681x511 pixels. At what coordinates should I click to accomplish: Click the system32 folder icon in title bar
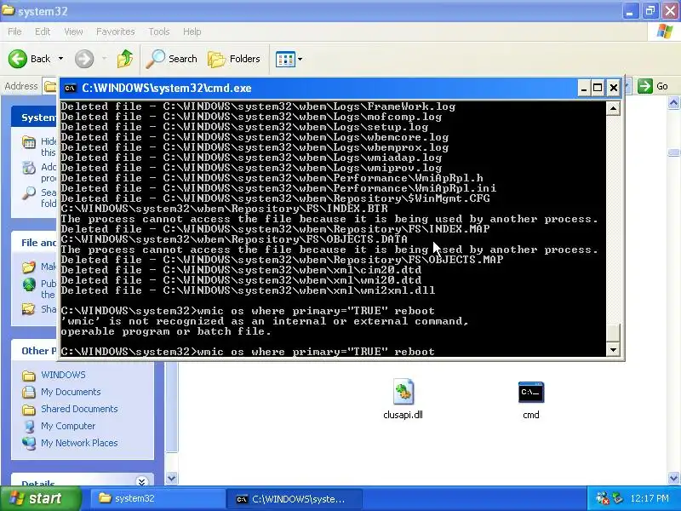coord(9,10)
